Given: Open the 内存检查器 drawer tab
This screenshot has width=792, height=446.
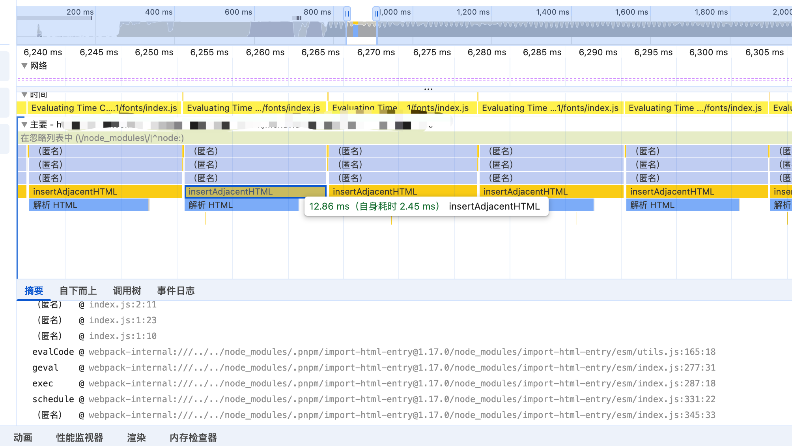Looking at the screenshot, I should [x=193, y=437].
